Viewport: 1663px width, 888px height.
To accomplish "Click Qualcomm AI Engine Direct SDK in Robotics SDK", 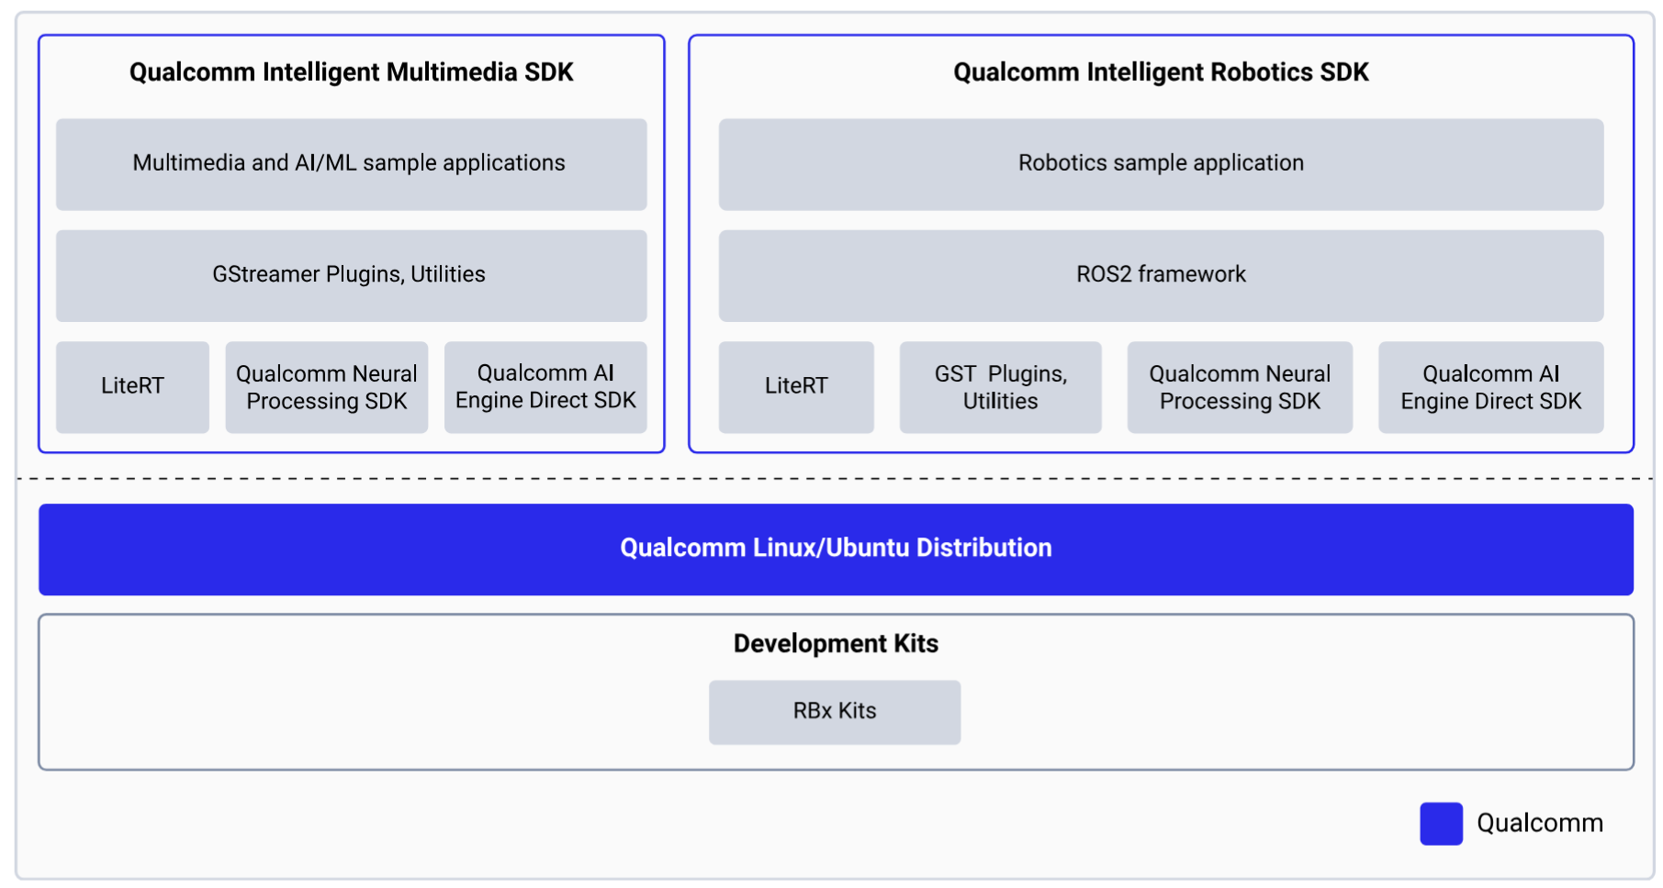I will point(1490,387).
